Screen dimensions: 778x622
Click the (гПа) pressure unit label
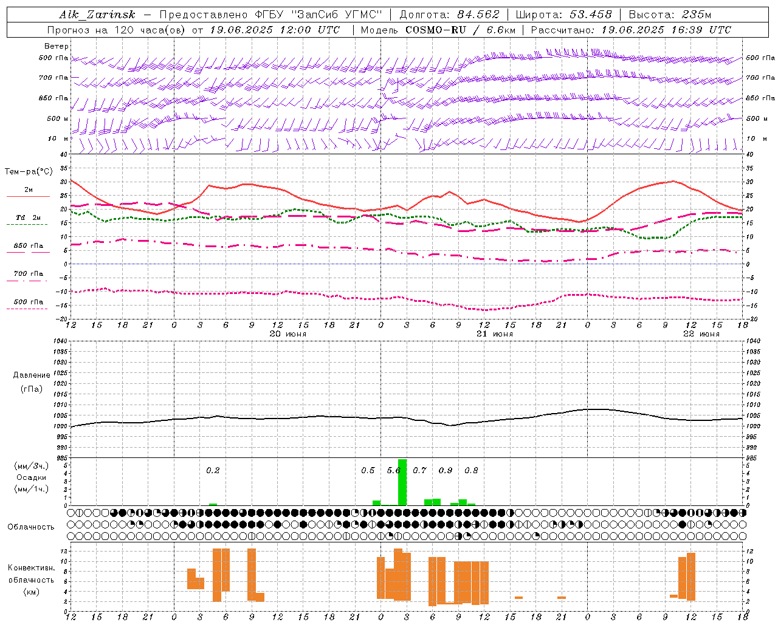pyautogui.click(x=31, y=389)
